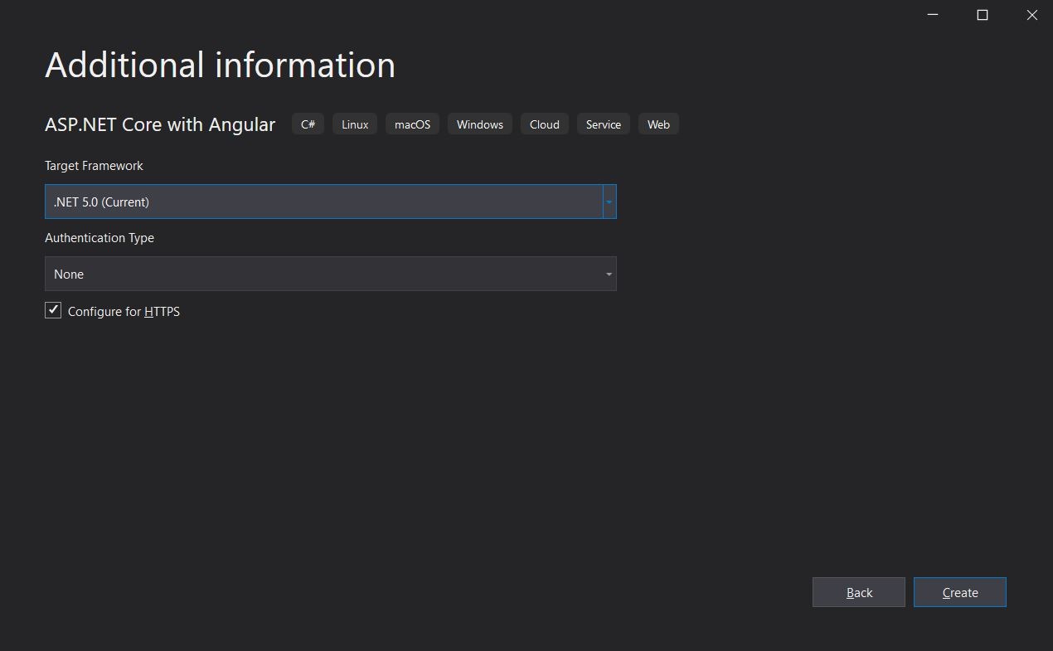
Task: Click the Windows platform tag
Action: 479,124
